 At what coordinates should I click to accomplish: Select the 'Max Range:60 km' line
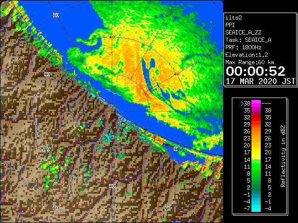pos(250,62)
